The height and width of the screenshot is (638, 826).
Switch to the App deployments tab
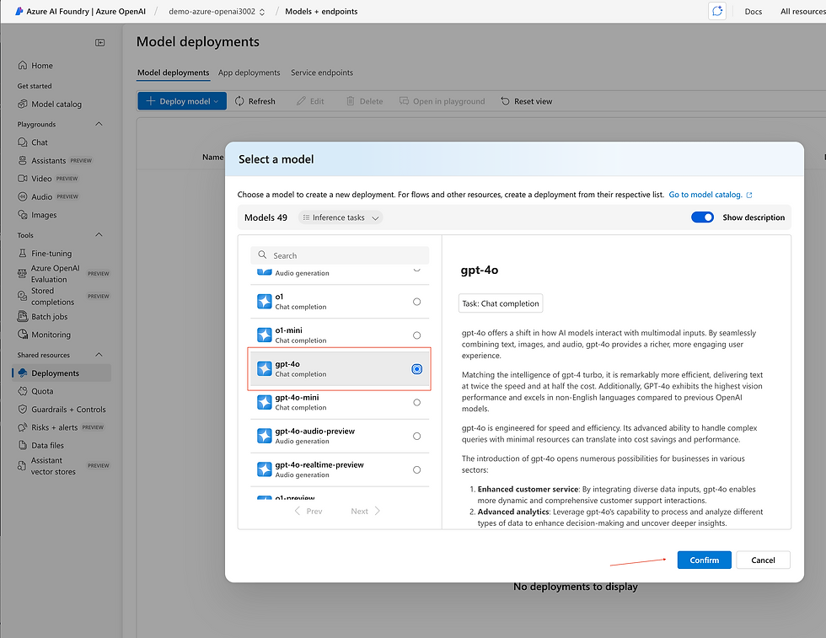249,72
